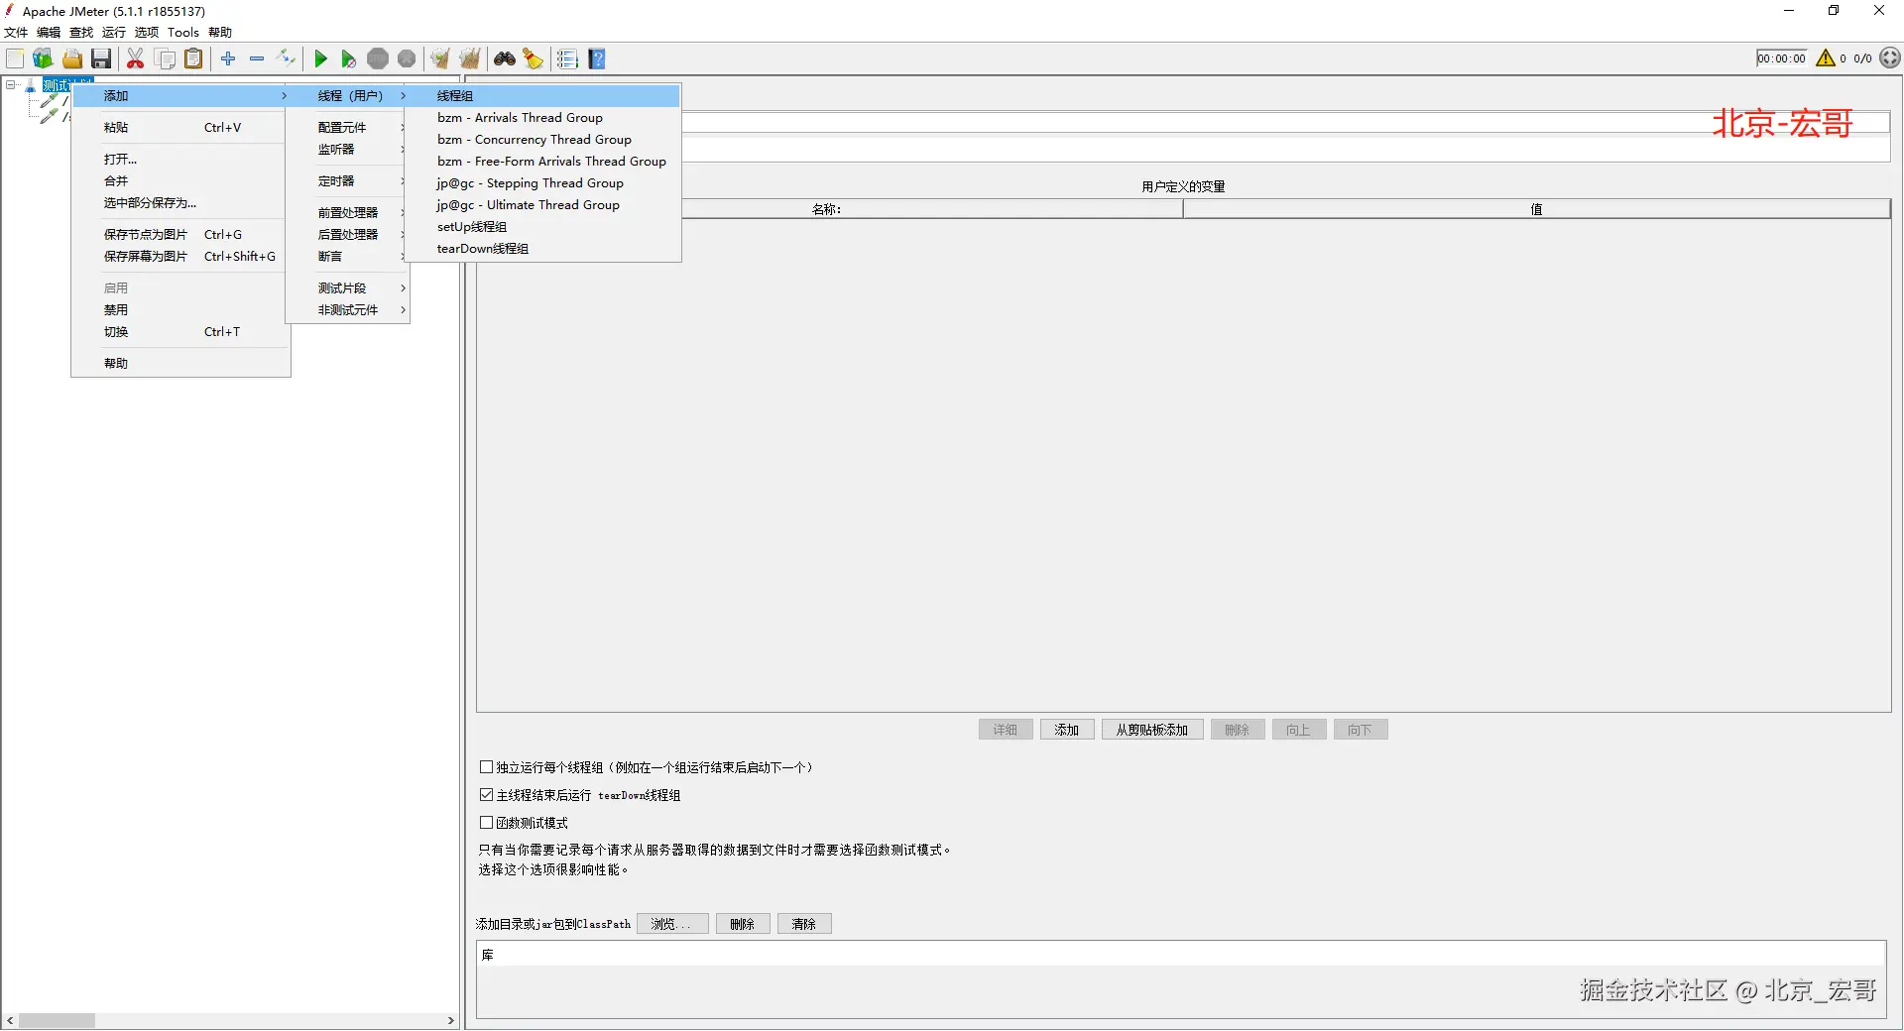This screenshot has height=1031, width=1904.
Task: Click the Reset Search broom icon
Action: 534,59
